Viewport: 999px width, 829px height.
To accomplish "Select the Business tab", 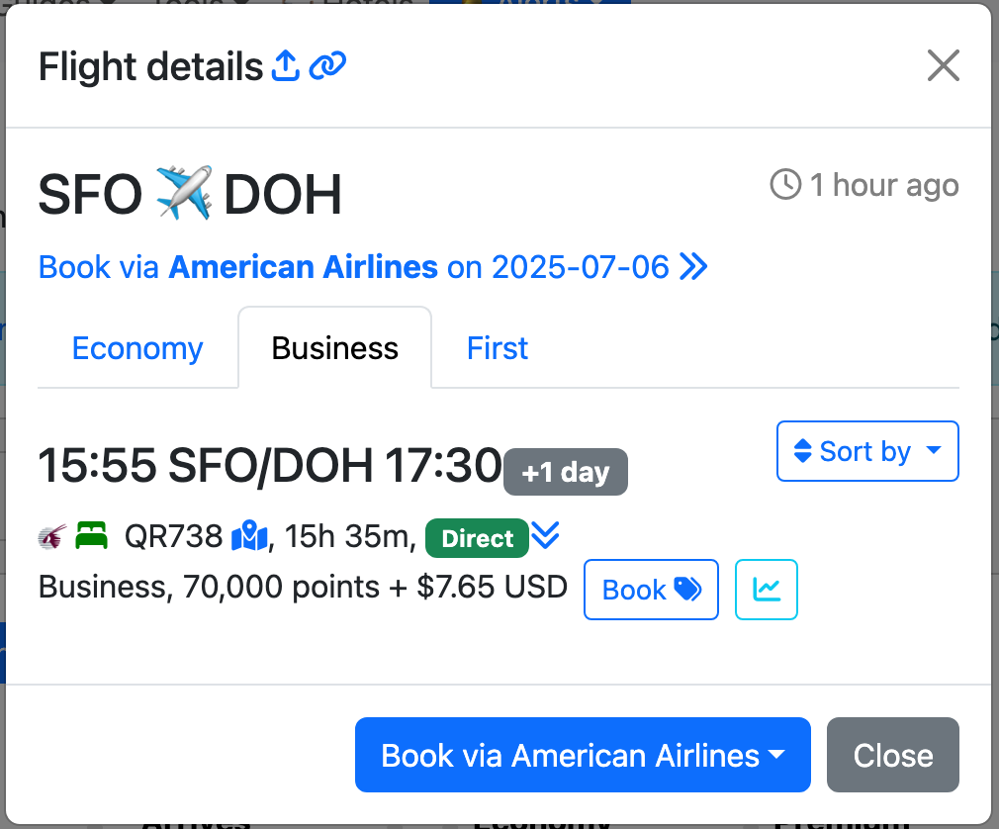I will coord(334,348).
